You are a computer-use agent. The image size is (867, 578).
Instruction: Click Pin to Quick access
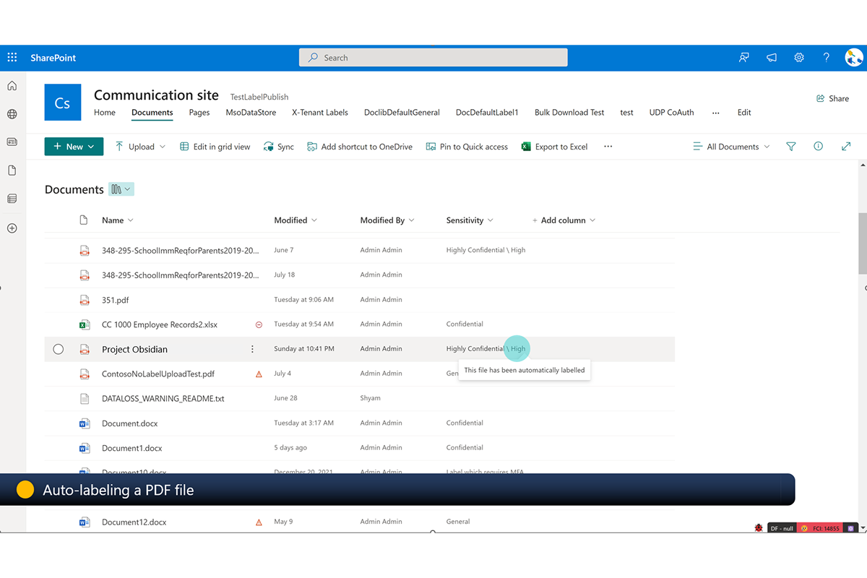(x=467, y=147)
